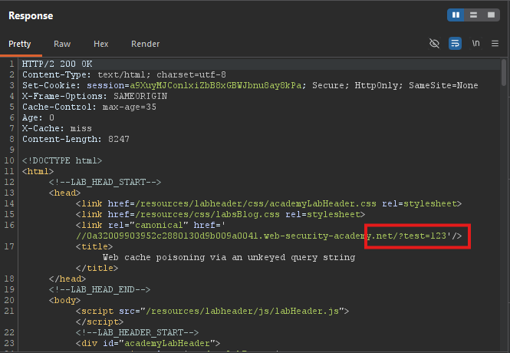Click the div id academyLabHeader line
Viewport: 510px width, 353px height.
point(148,343)
